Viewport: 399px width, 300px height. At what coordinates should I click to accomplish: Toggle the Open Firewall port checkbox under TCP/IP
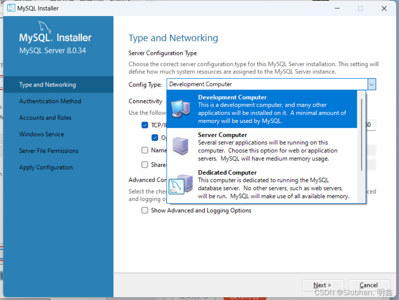pos(155,138)
